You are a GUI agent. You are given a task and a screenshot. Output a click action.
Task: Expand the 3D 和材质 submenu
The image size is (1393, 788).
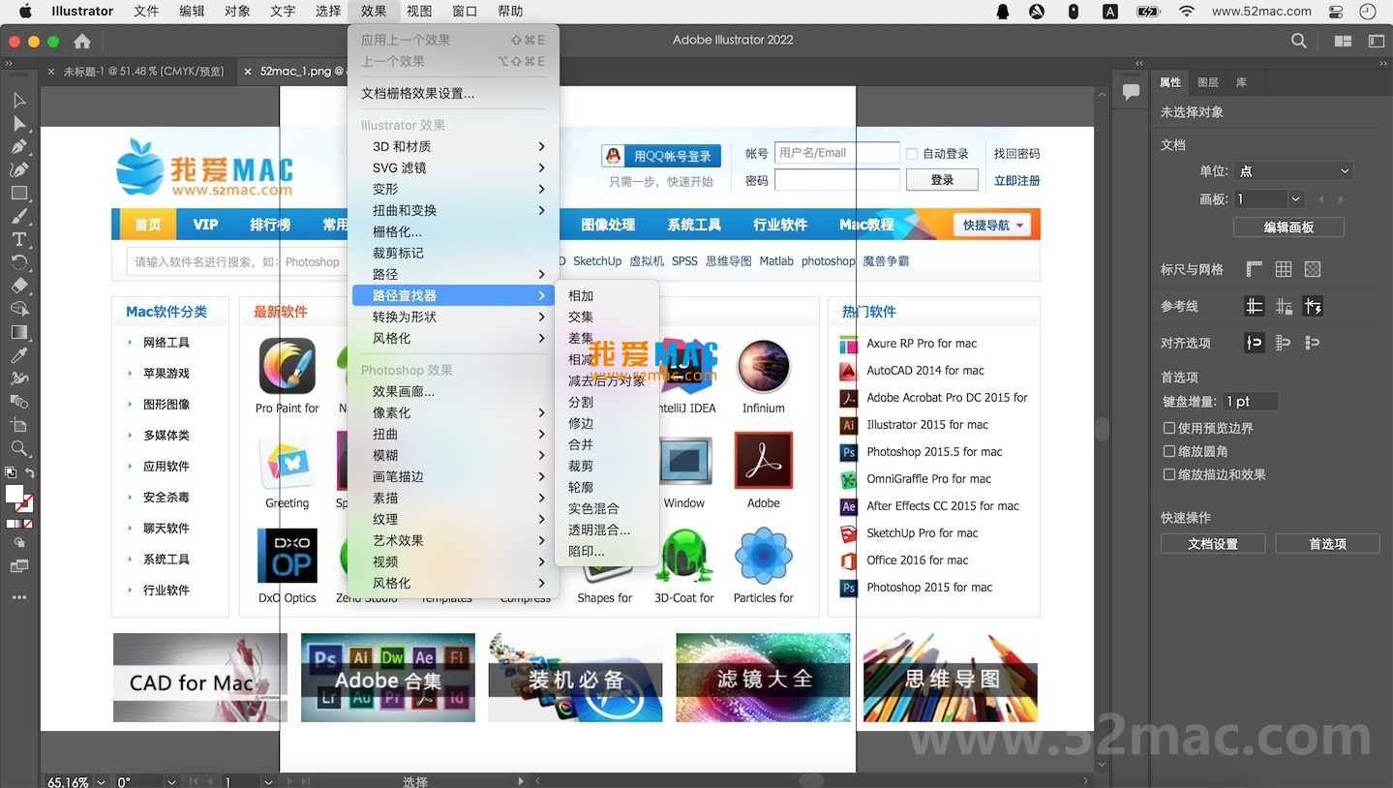coord(455,146)
